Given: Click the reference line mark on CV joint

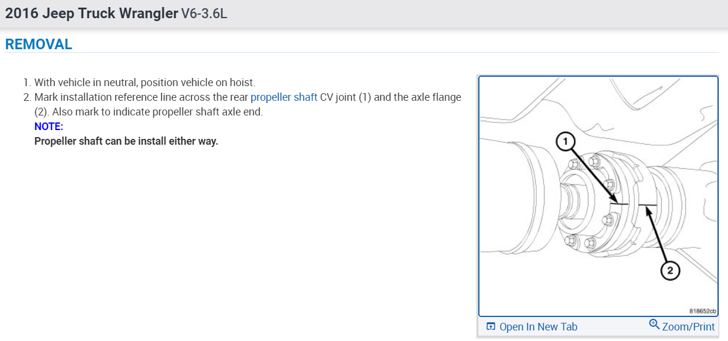Looking at the screenshot, I should pos(619,204).
